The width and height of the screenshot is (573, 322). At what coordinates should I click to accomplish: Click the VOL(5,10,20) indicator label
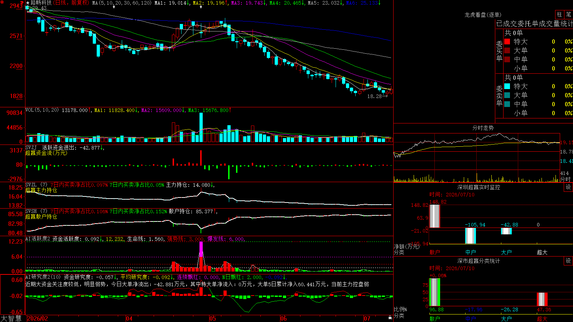pyautogui.click(x=42, y=110)
